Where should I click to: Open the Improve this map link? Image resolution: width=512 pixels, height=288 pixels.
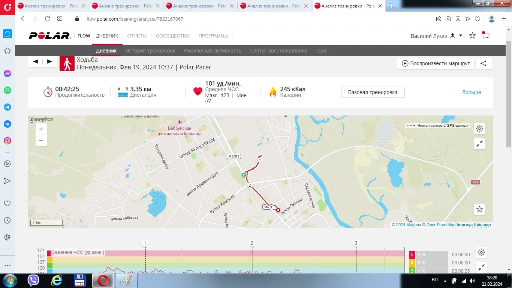tap(473, 225)
